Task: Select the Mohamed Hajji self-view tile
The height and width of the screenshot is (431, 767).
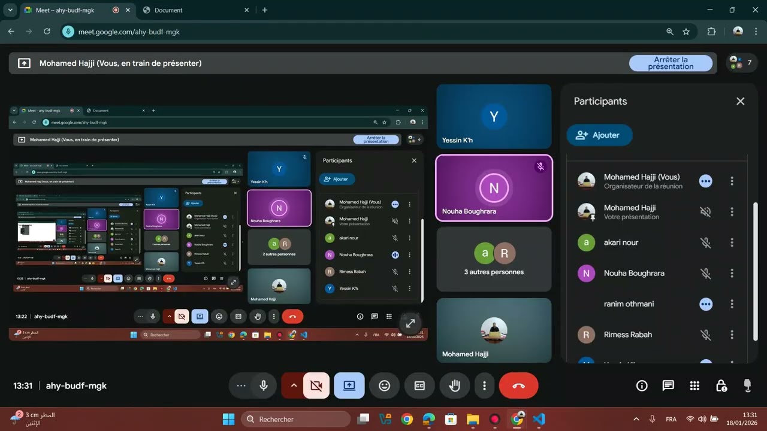Action: (494, 330)
